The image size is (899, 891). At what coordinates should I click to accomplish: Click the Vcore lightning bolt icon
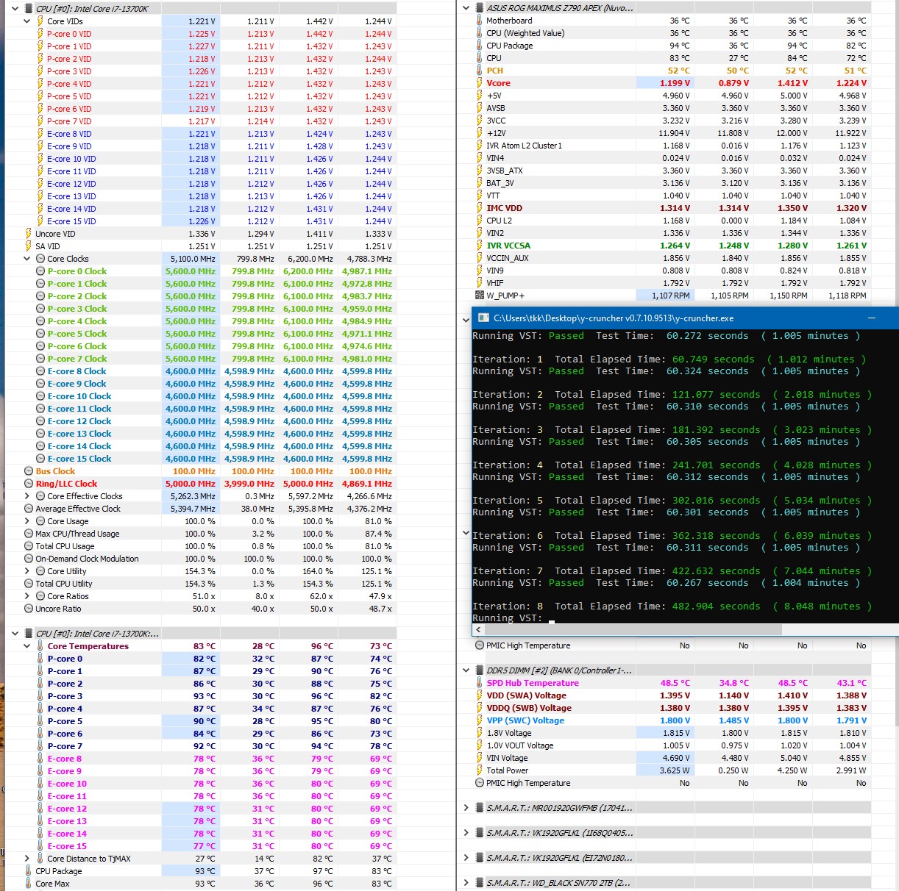coord(480,83)
